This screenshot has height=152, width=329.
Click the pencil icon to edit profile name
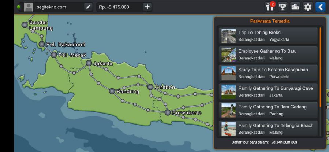coord(88,7)
